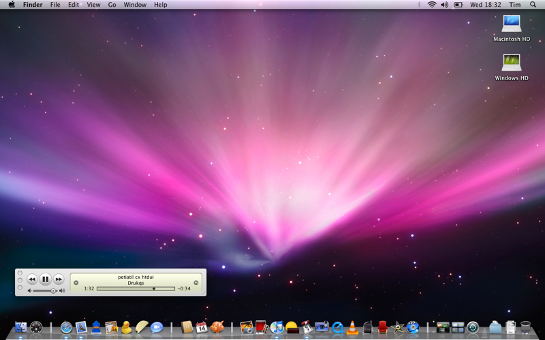Screen dimensions: 545x340
Task: Open the Wi-Fi status menu
Action: click(432, 5)
